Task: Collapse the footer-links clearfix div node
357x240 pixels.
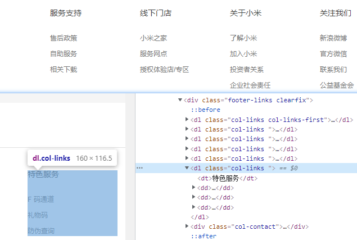Action: [x=180, y=99]
